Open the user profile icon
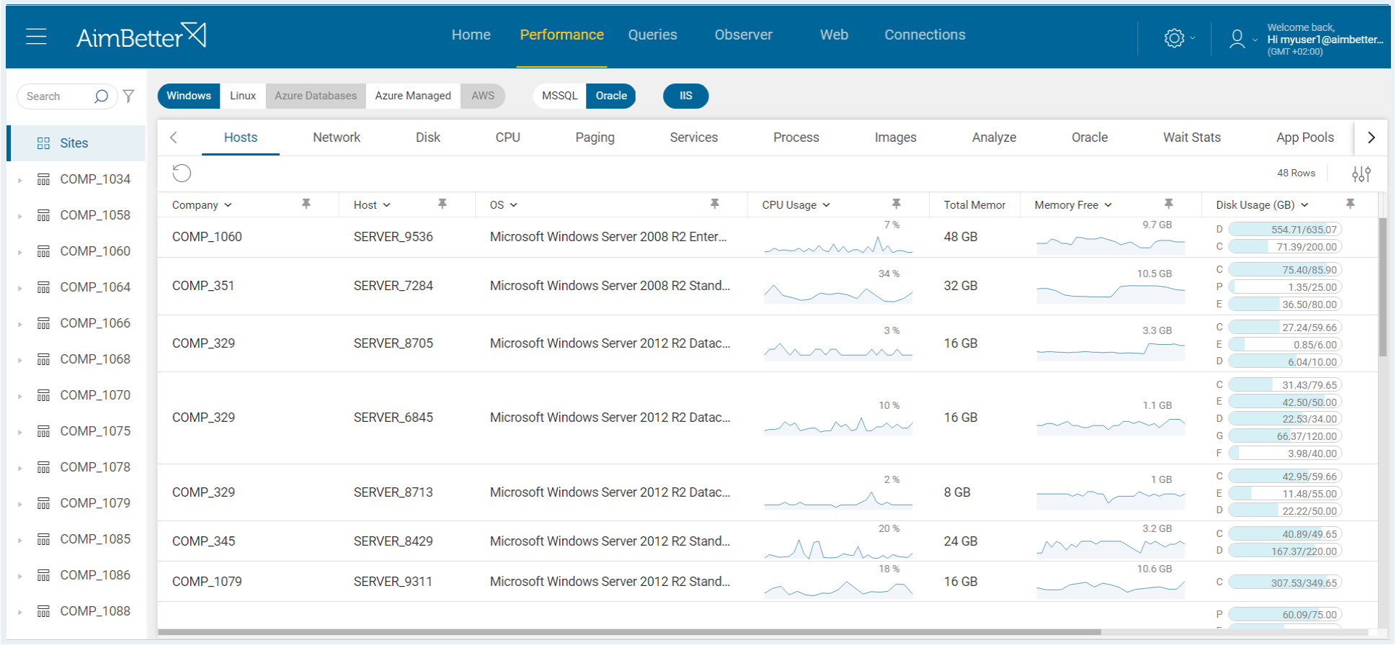This screenshot has height=645, width=1396. pyautogui.click(x=1237, y=38)
